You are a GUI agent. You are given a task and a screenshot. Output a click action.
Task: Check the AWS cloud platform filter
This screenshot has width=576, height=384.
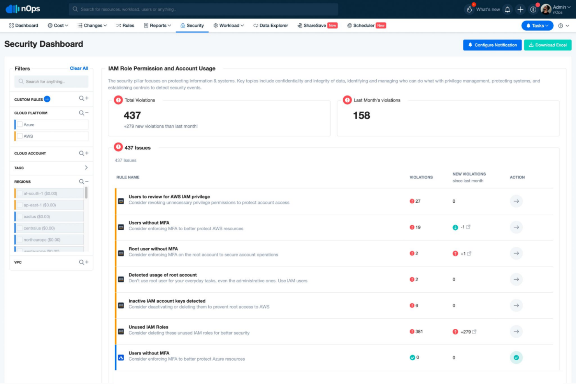20,136
